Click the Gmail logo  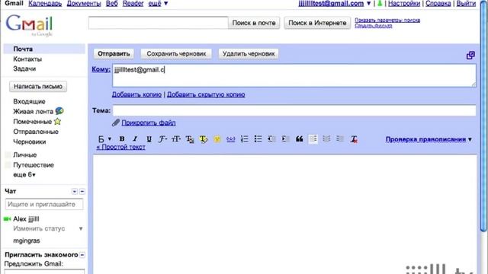pyautogui.click(x=29, y=25)
